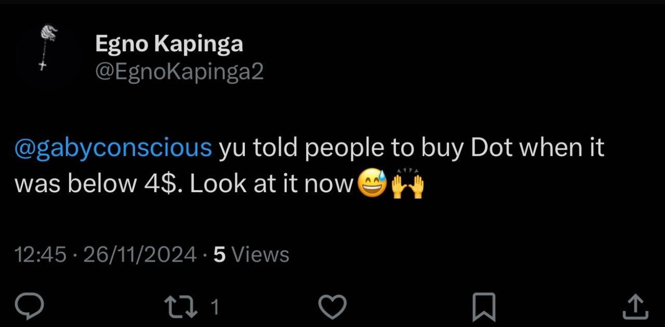The height and width of the screenshot is (327, 665).
Task: Click the display name Egno Kapinga
Action: click(x=169, y=45)
